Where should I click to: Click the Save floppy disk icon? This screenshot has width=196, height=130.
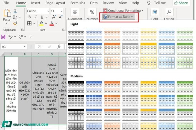pyautogui.click(x=3, y=37)
